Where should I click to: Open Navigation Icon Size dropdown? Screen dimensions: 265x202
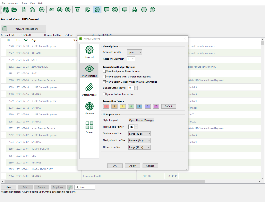[x=139, y=141]
